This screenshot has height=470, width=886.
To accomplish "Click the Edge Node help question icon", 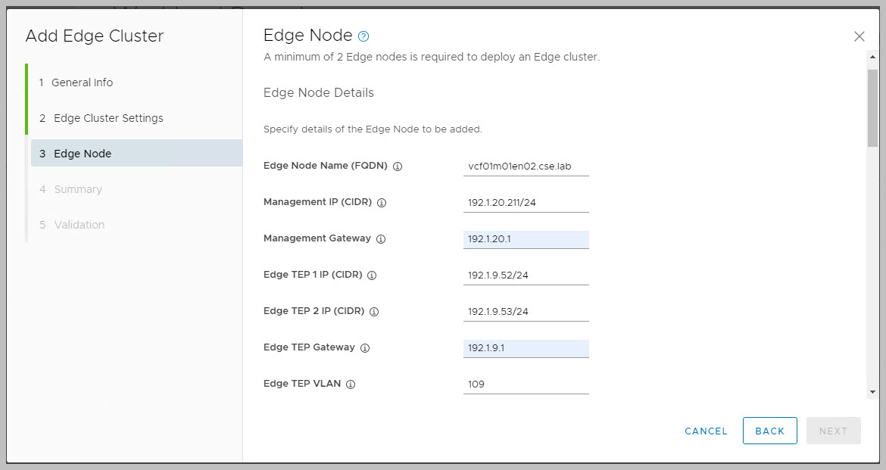I will [363, 36].
